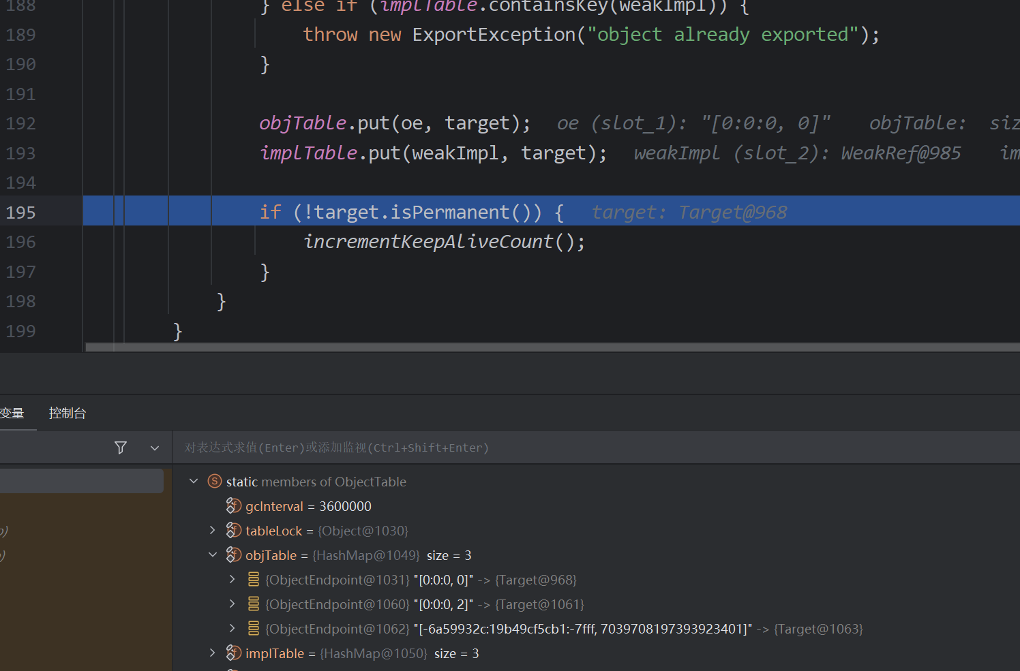Image resolution: width=1020 pixels, height=671 pixels.
Task: Toggle a breakpoint on line 189
Action: point(20,35)
